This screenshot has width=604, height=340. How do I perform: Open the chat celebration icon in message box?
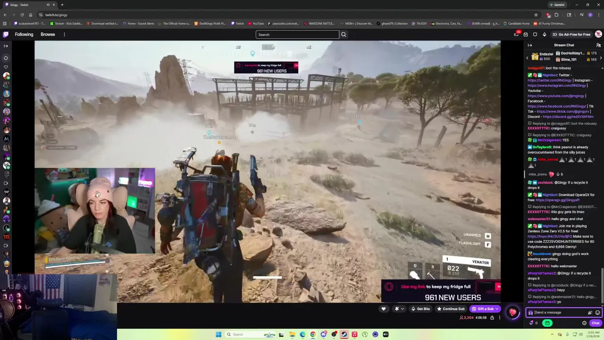(590, 313)
